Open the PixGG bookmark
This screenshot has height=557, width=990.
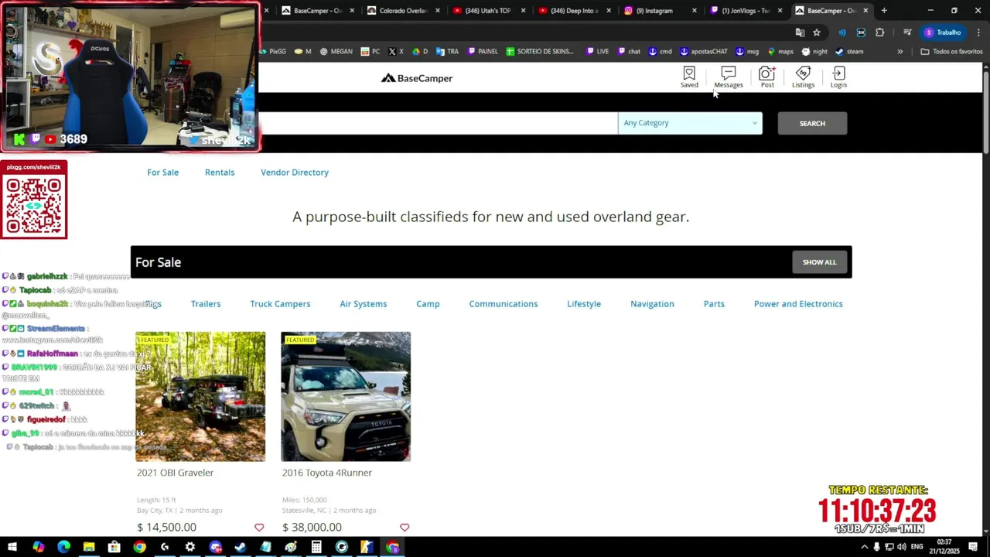pos(273,52)
